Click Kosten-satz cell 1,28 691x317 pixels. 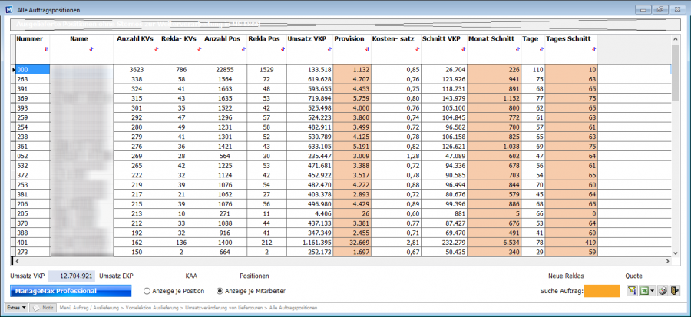396,156
